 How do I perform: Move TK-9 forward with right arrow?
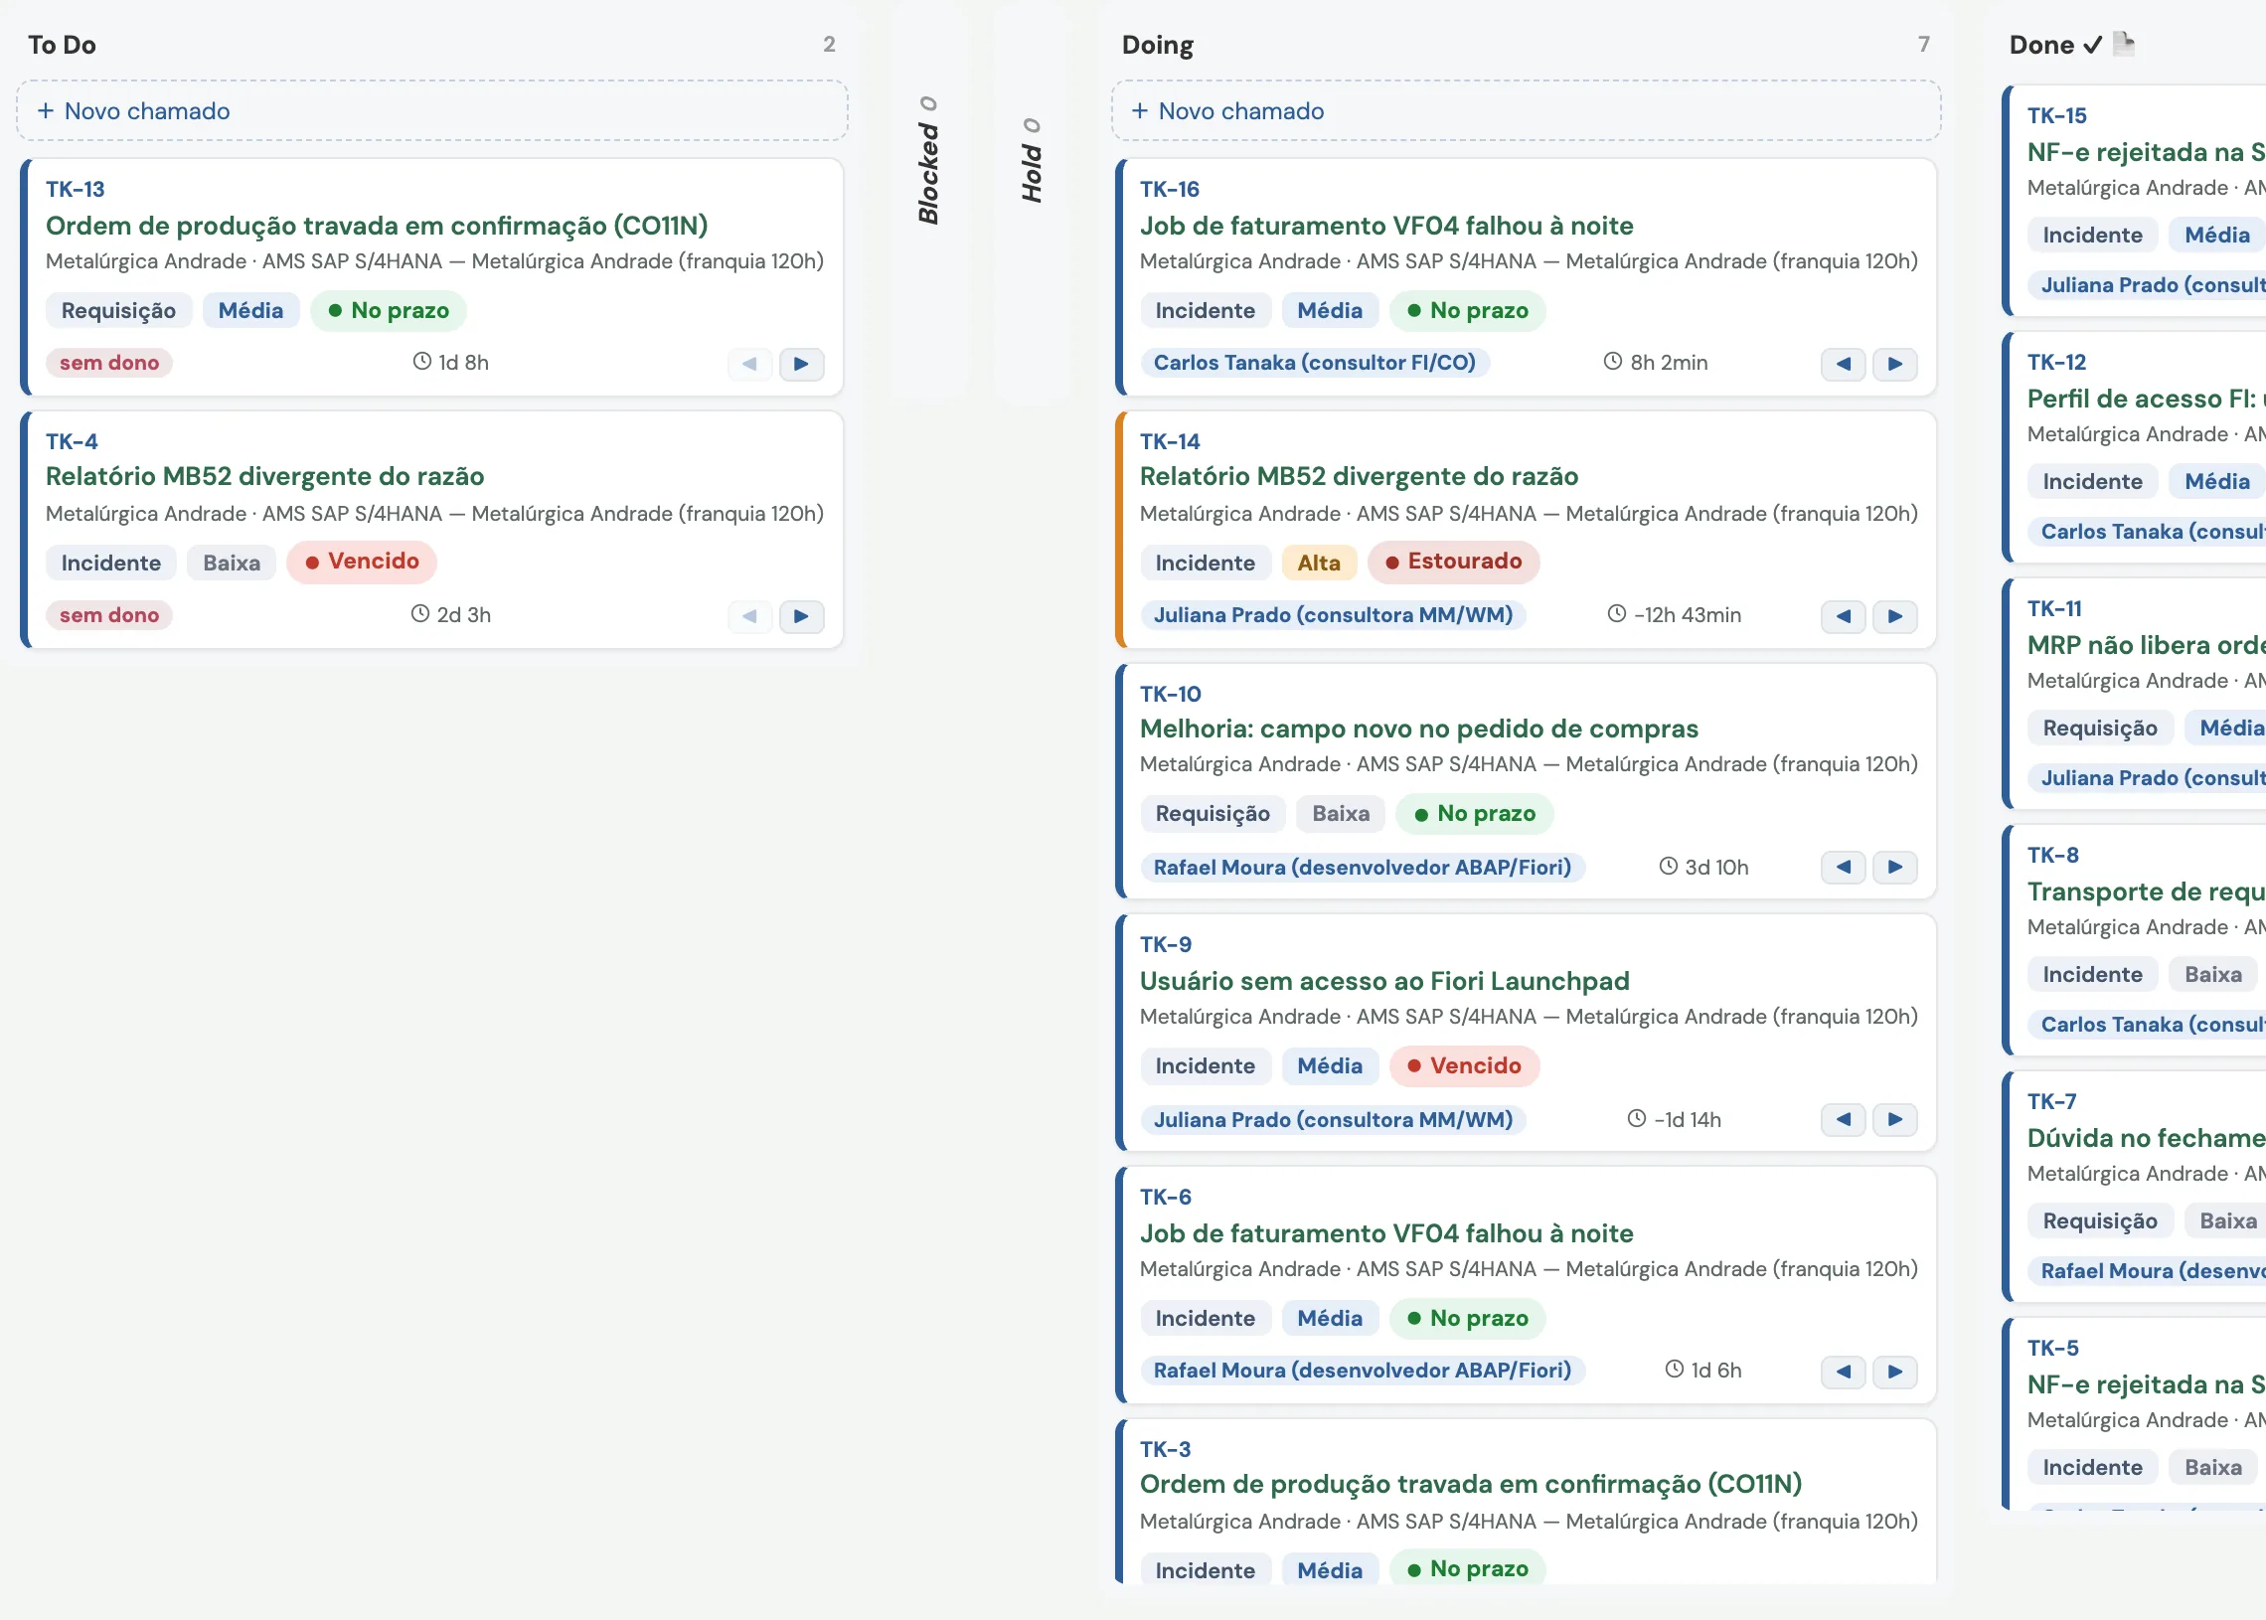point(1895,1120)
